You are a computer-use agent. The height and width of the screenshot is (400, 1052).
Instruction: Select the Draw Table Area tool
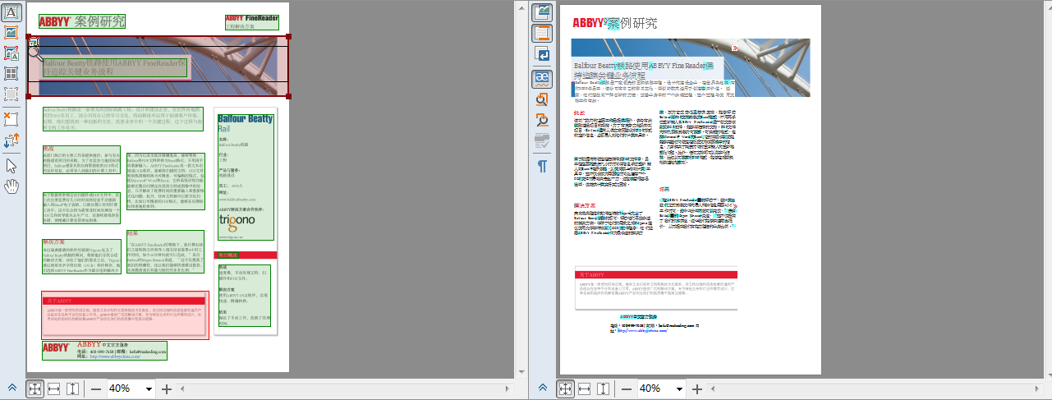pos(11,74)
